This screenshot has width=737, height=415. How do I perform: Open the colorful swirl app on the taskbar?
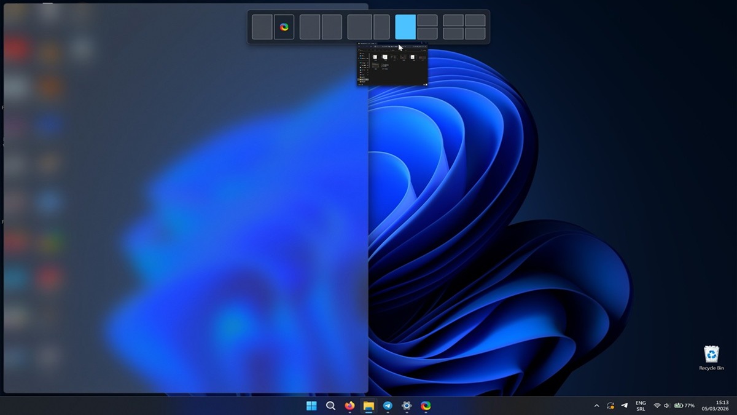pyautogui.click(x=426, y=406)
